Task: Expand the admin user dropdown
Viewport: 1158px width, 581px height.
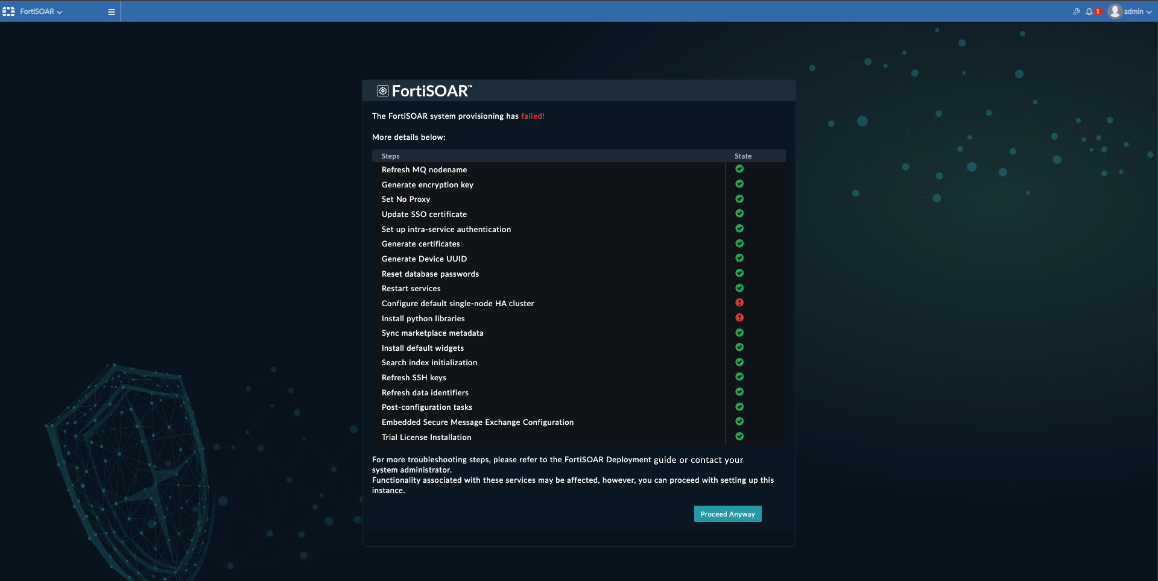Action: point(1138,11)
